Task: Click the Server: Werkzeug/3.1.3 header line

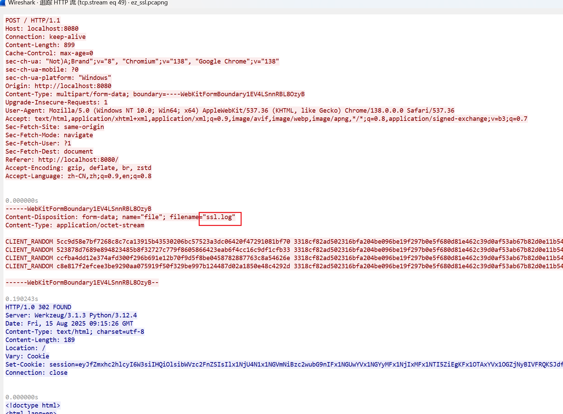Action: [x=71, y=315]
